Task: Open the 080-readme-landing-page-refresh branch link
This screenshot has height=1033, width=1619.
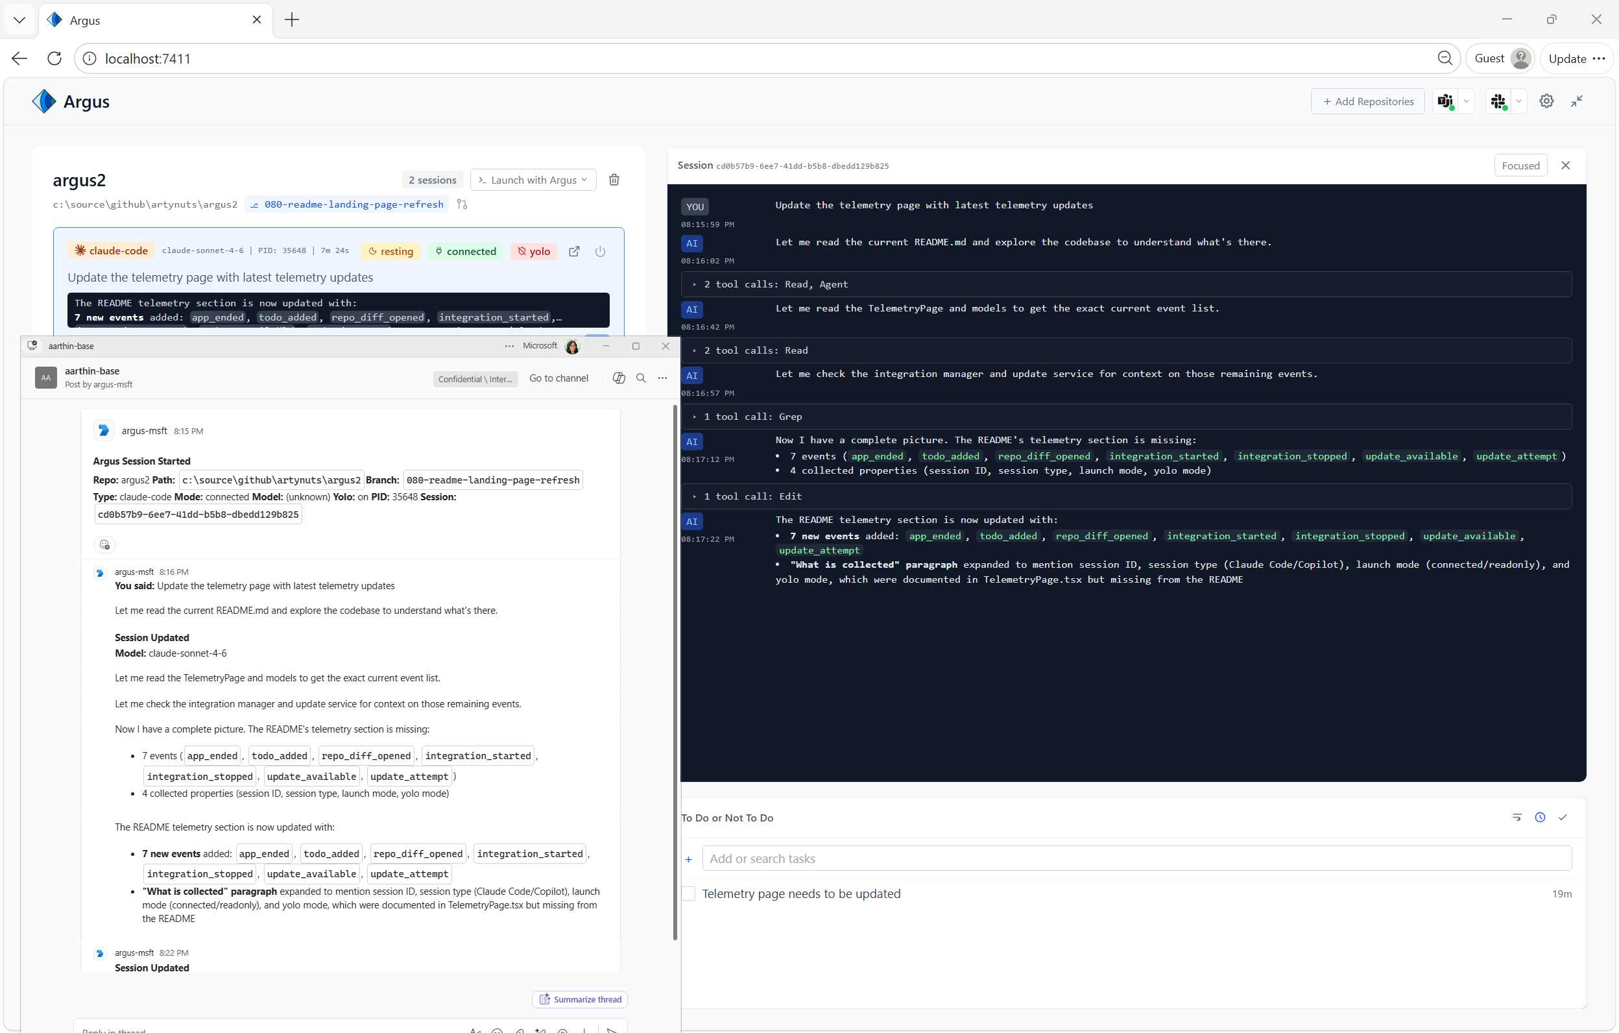Action: coord(348,204)
